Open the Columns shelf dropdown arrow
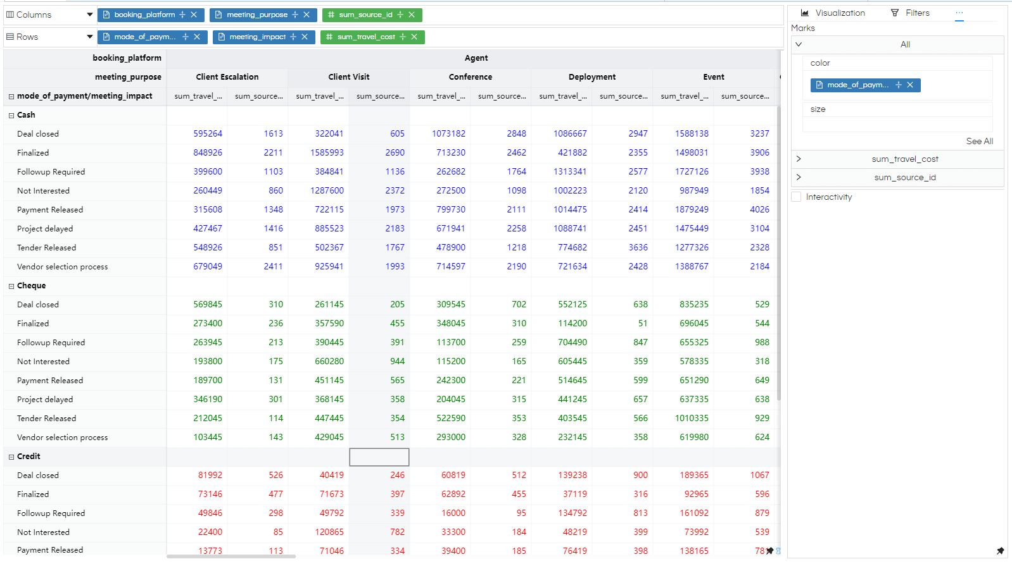Image resolution: width=1012 pixels, height=571 pixels. pos(89,15)
